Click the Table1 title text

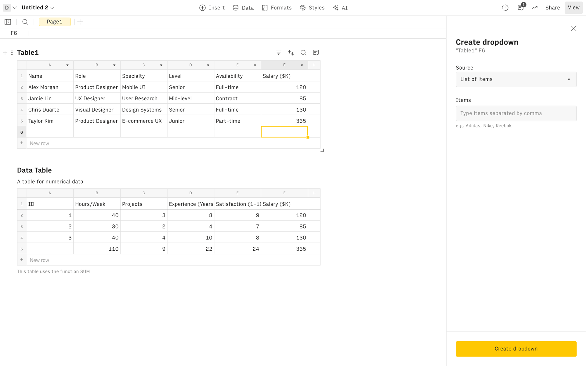(28, 52)
